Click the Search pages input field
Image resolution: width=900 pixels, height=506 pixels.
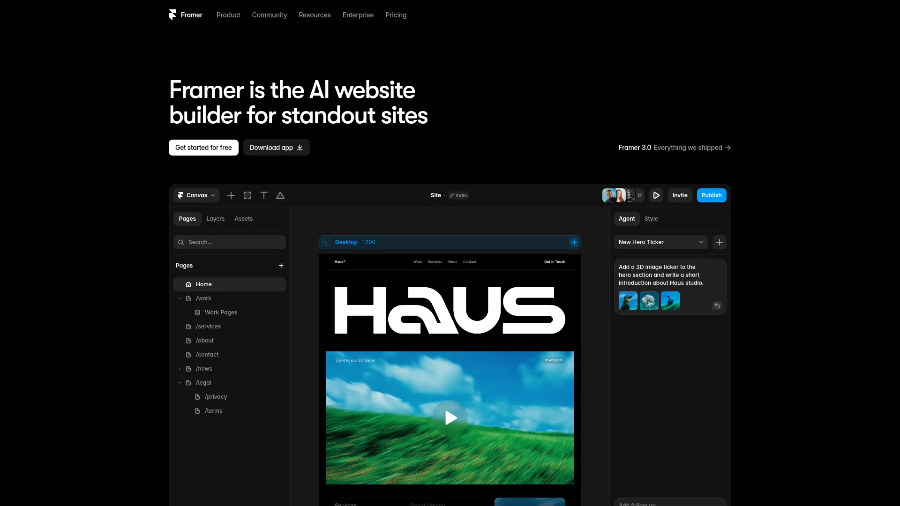click(x=230, y=242)
